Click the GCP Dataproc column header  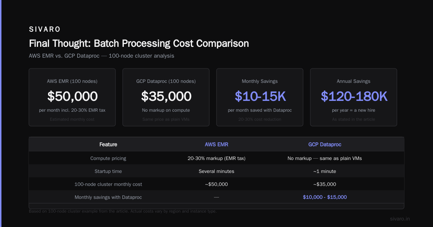[325, 144]
